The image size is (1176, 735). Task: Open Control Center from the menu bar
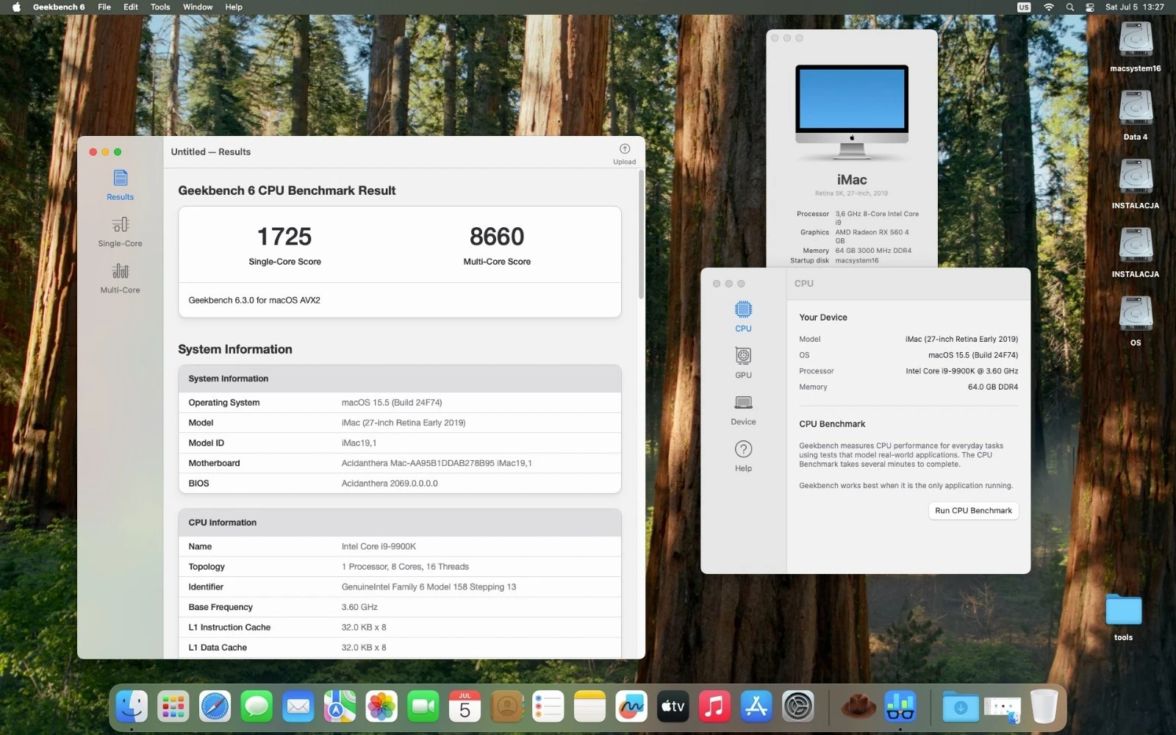(x=1090, y=7)
